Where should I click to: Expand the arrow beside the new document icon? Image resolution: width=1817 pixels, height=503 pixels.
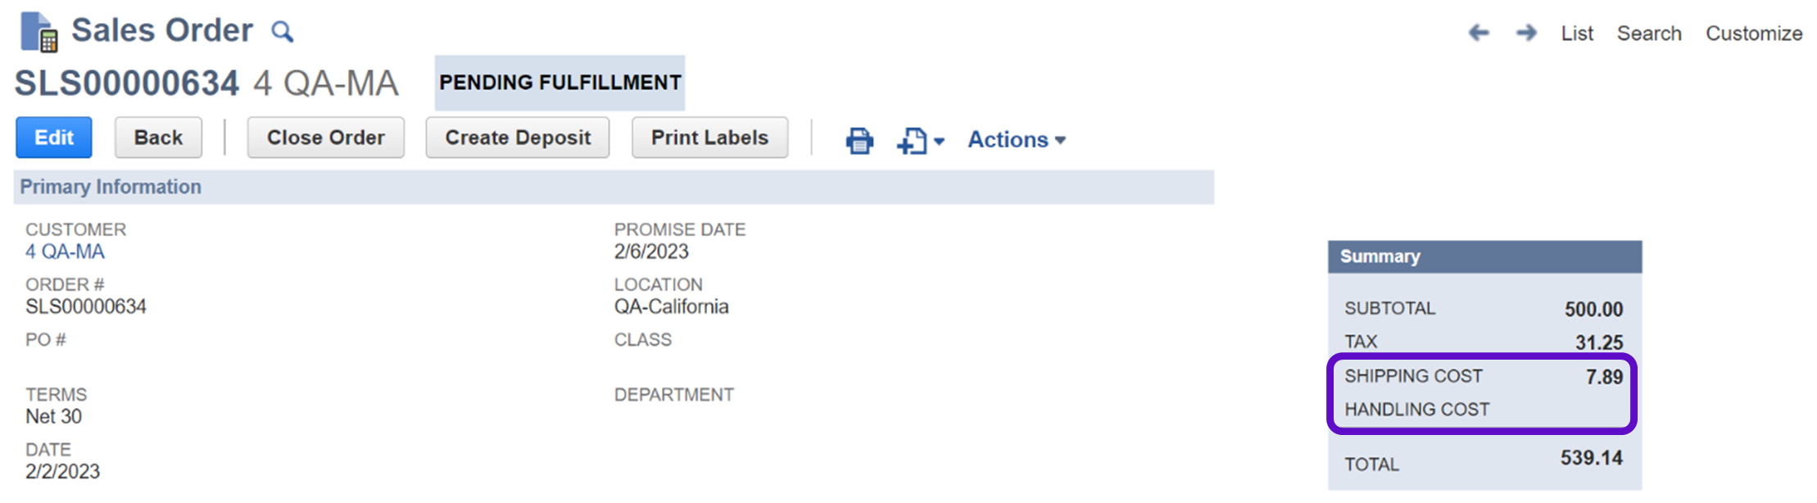tap(939, 141)
